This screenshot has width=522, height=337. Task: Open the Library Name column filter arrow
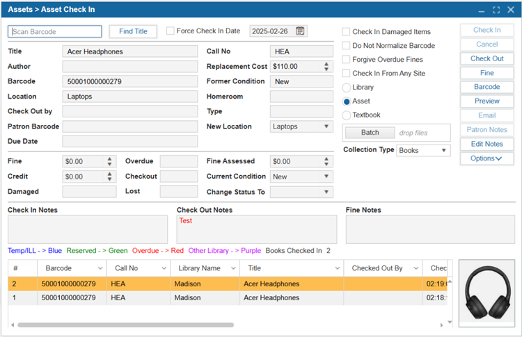coord(233,268)
